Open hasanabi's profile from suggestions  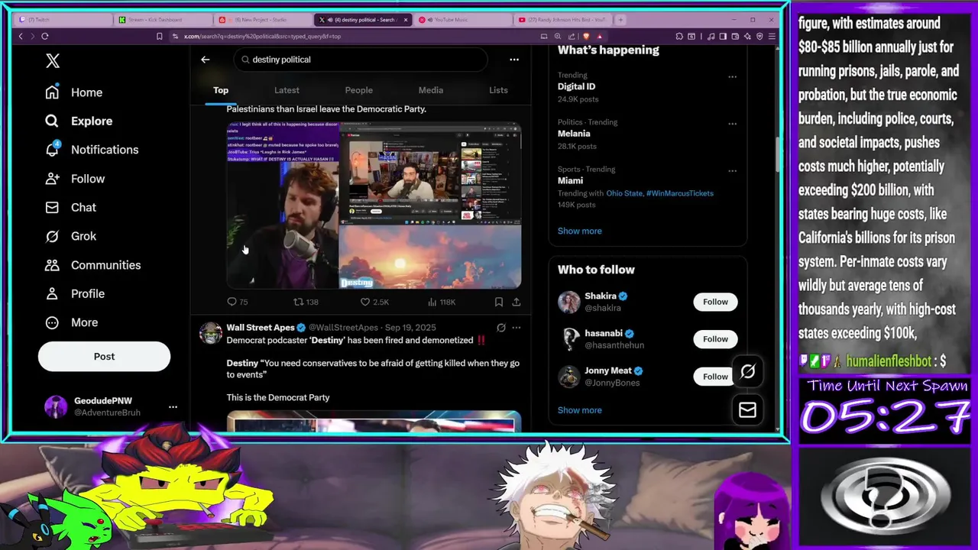pyautogui.click(x=604, y=334)
